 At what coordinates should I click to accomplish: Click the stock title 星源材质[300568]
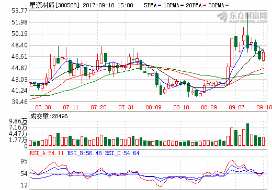[x=54, y=5]
